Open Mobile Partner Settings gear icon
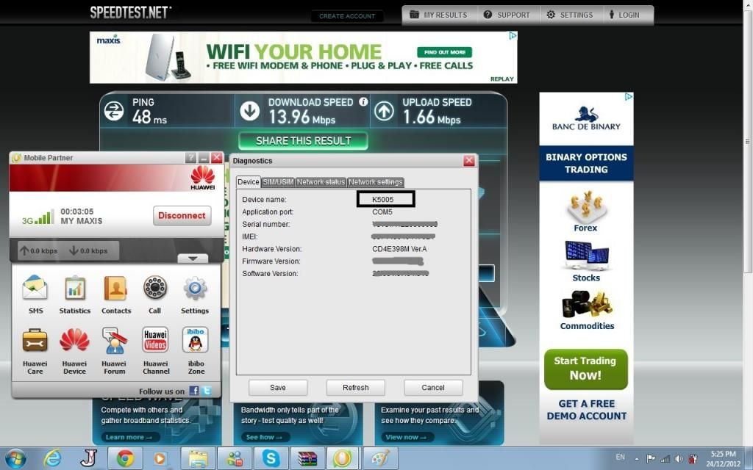The width and height of the screenshot is (753, 470). click(x=195, y=289)
